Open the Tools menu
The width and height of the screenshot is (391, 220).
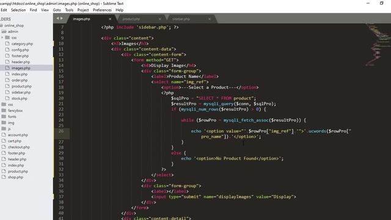coord(69,10)
